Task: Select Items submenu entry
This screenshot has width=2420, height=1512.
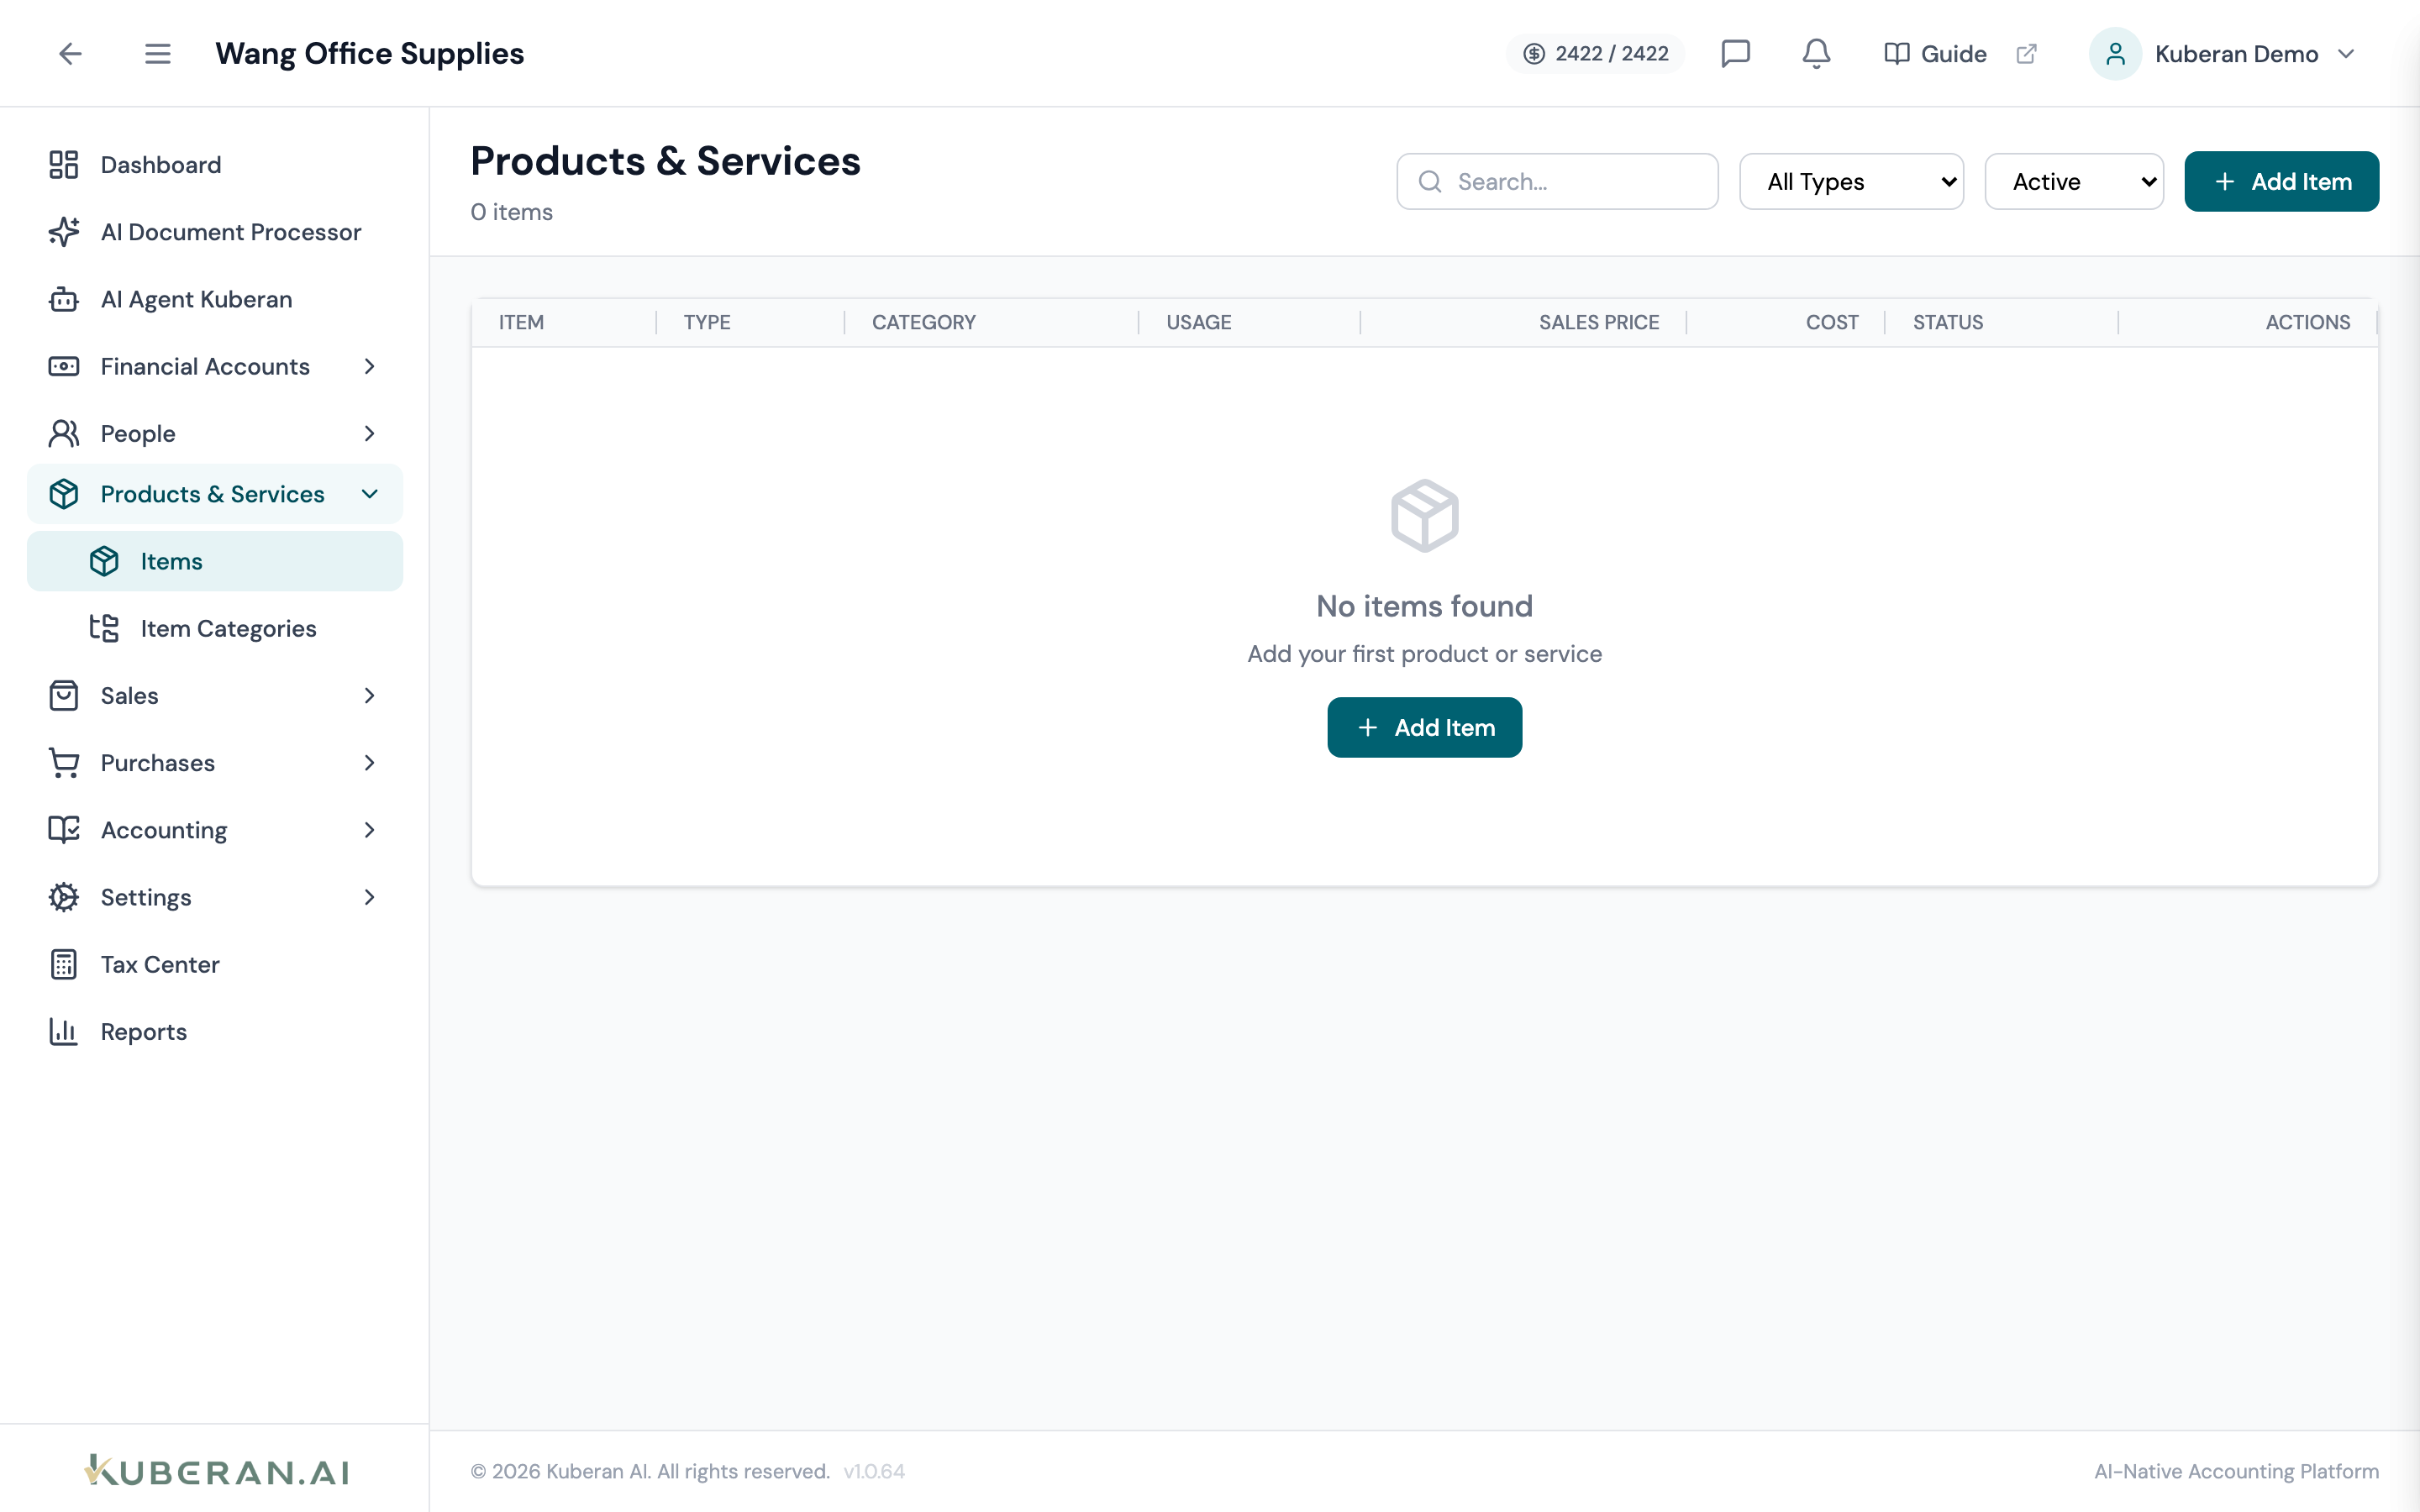Action: pos(215,561)
